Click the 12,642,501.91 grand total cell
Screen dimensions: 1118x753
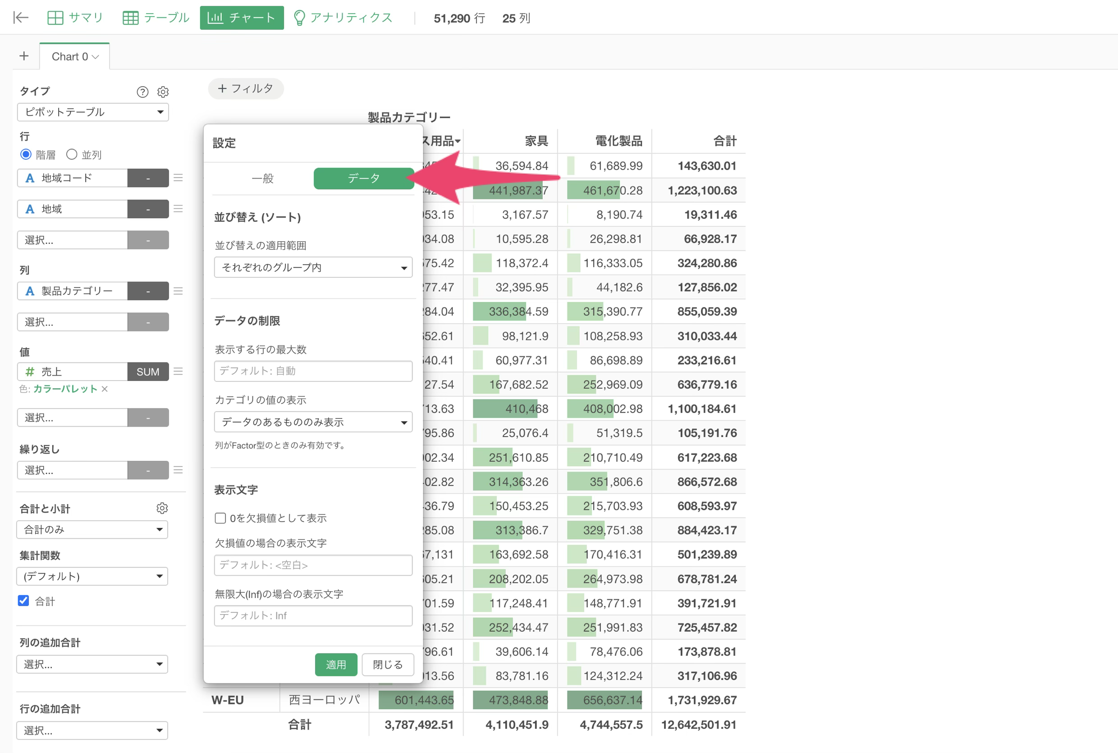(699, 725)
